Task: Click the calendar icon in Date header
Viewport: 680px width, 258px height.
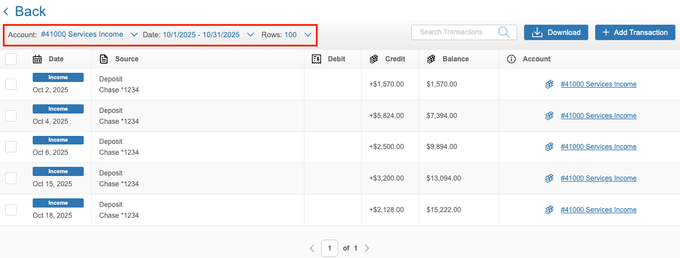Action: point(38,59)
